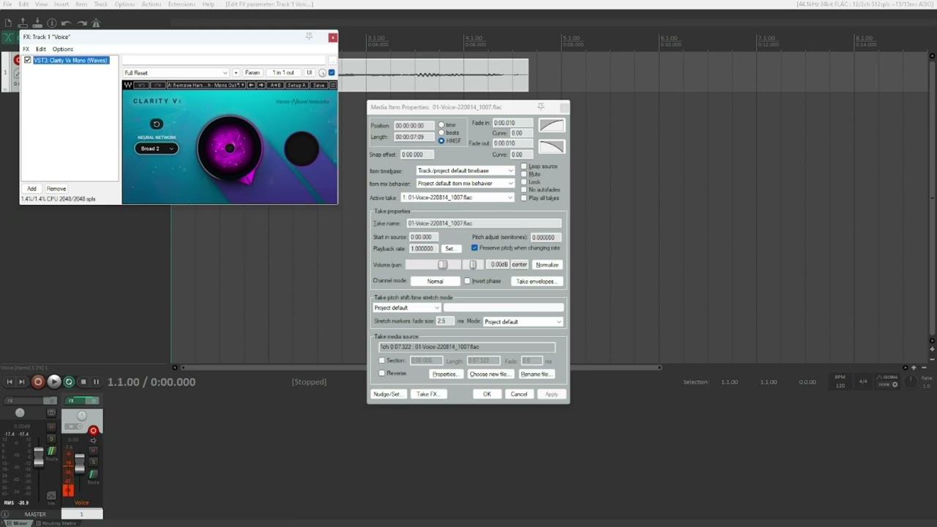Click the Clarity Vx reset circular-arrow icon
The height and width of the screenshot is (527, 937).
point(156,124)
